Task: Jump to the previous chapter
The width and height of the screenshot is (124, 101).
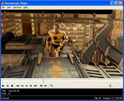Action: click(18, 86)
